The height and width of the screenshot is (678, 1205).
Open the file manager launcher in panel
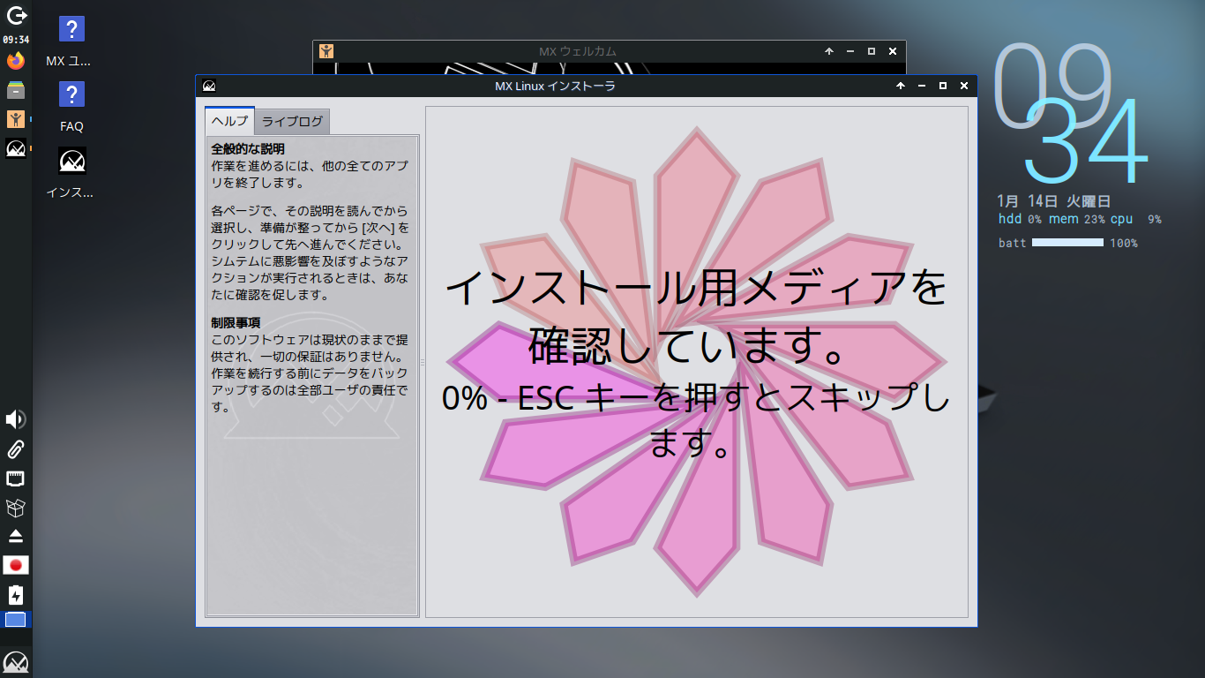(16, 90)
